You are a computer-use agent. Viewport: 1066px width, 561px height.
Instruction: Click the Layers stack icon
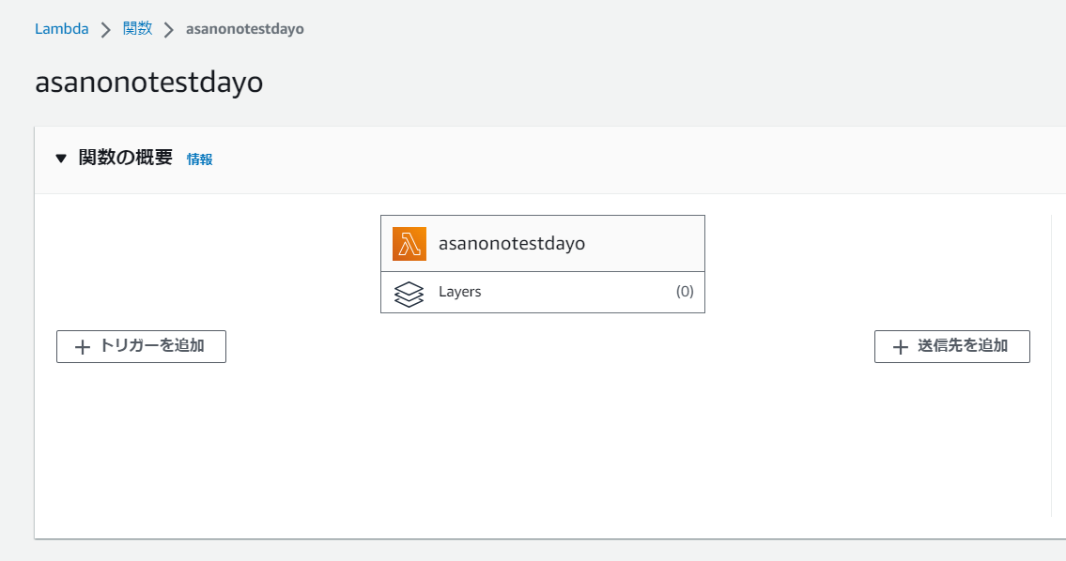pos(409,294)
